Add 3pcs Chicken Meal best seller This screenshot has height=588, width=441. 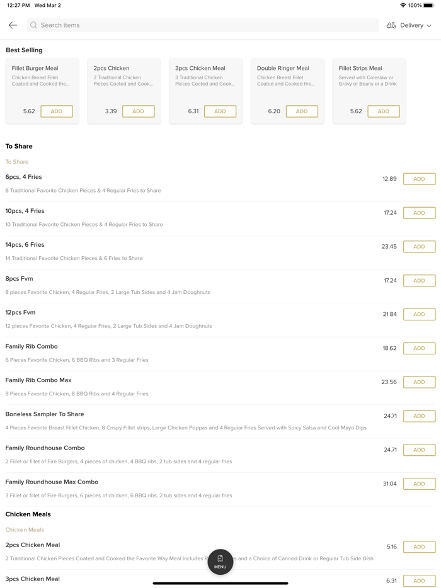tap(220, 111)
